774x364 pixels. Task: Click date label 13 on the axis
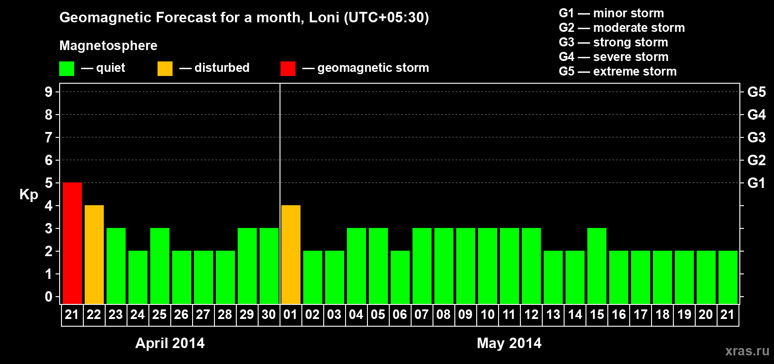pos(553,314)
